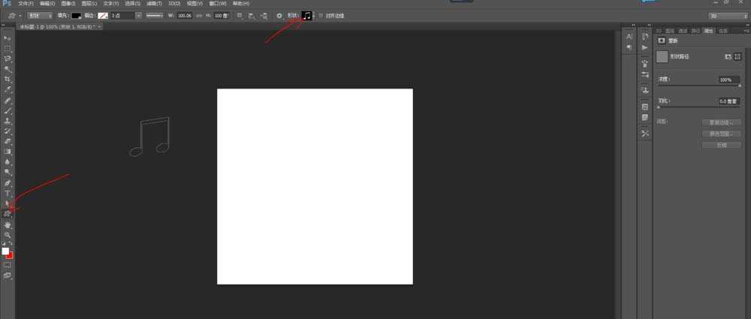
Task: Click the feather slider handle
Action: point(659,107)
